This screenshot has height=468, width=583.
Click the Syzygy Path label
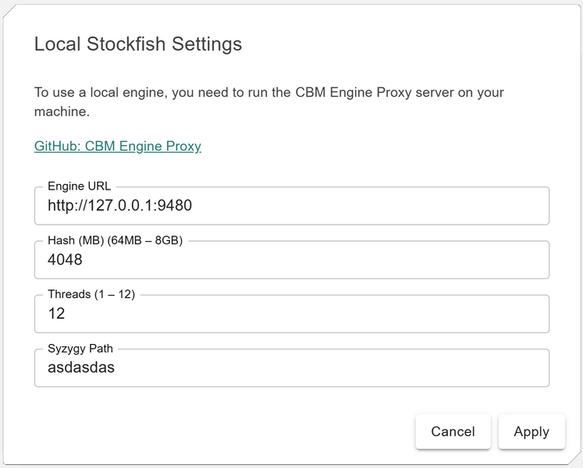click(80, 348)
